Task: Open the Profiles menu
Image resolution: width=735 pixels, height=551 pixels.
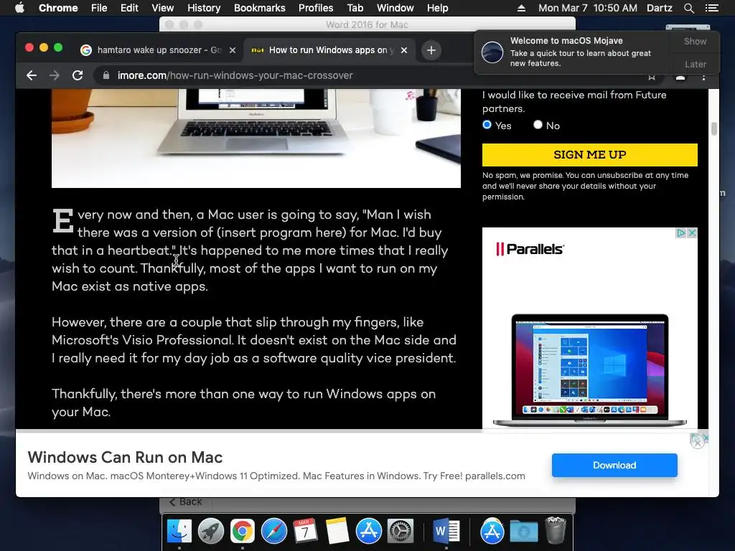Action: [x=316, y=8]
